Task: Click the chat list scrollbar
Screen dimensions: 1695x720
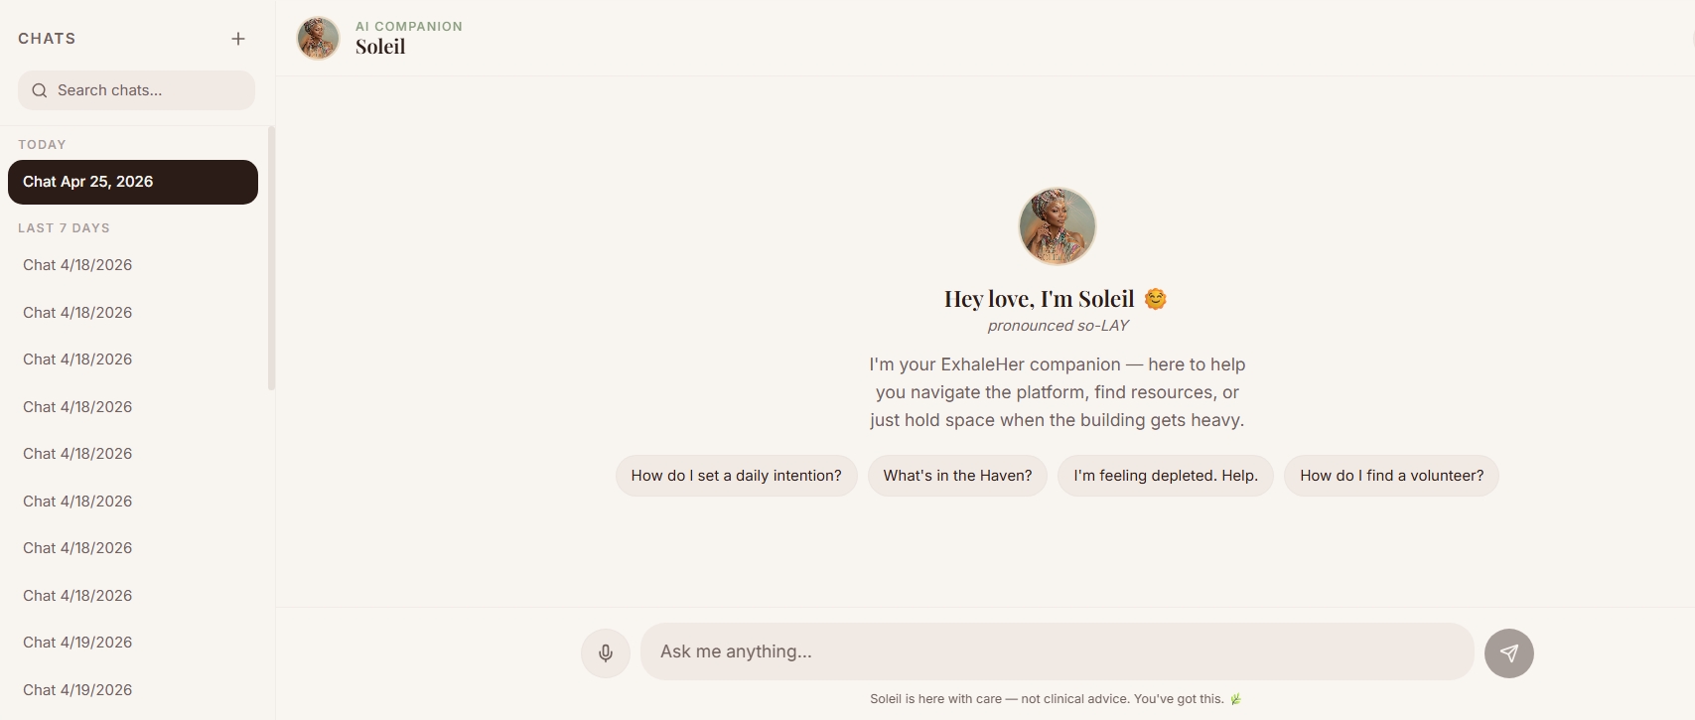Action: (271, 258)
